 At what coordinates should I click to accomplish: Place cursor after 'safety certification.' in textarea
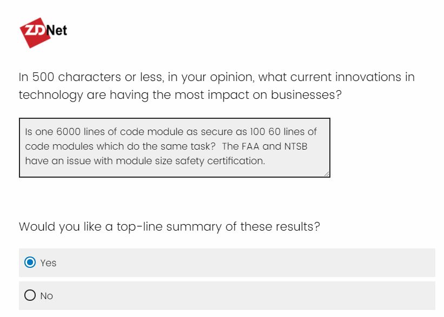(x=266, y=161)
